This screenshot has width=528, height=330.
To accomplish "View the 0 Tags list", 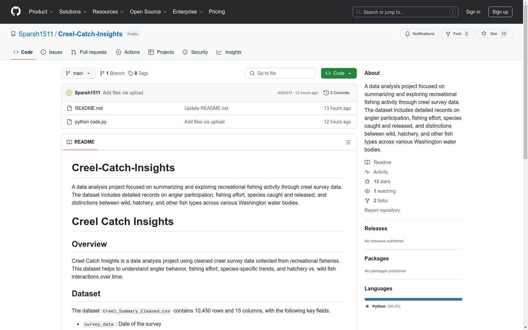I will (138, 73).
